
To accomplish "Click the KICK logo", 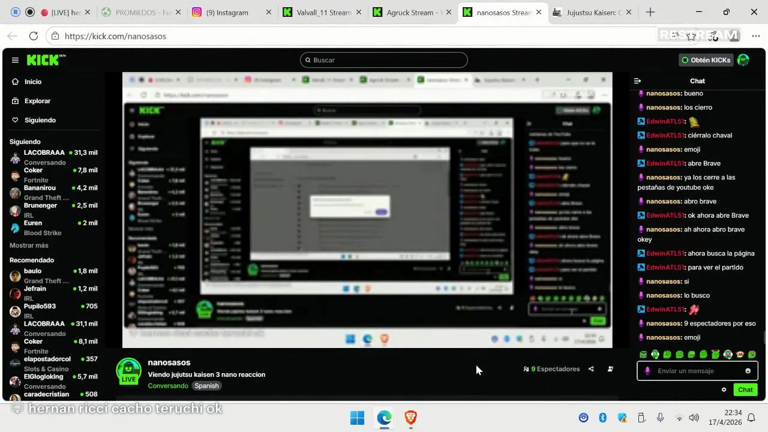I will click(x=46, y=60).
